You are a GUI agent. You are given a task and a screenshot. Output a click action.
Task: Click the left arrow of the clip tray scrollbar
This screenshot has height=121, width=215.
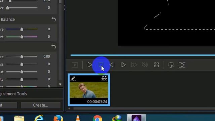(69, 108)
